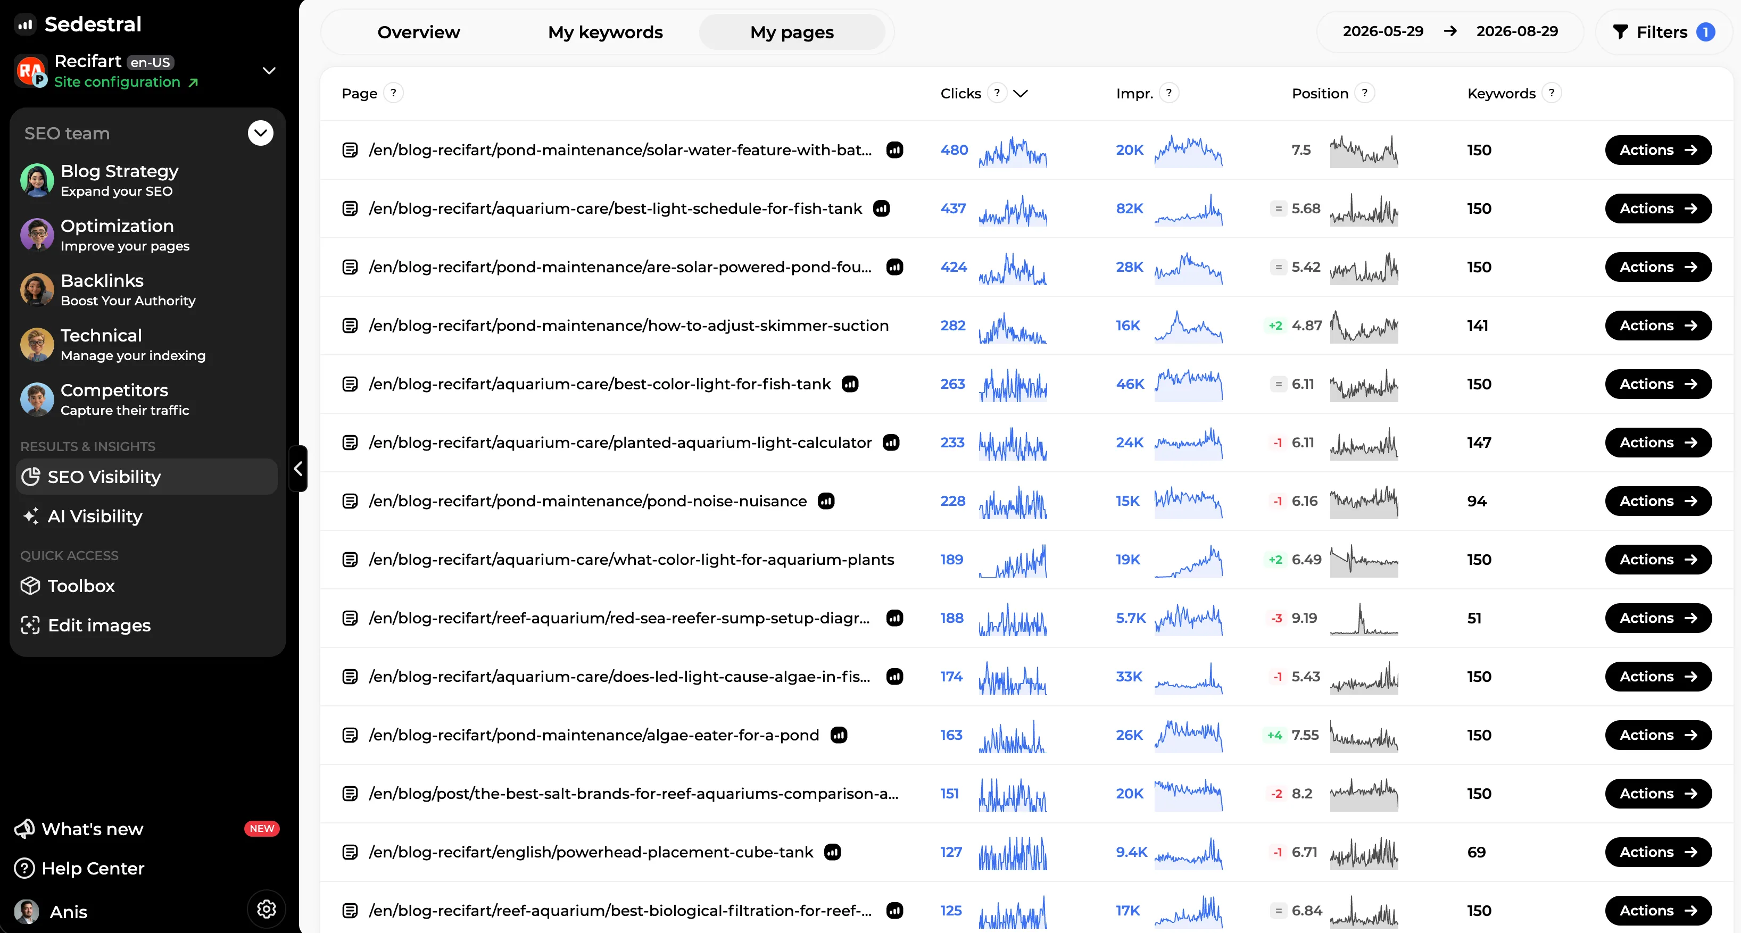The height and width of the screenshot is (933, 1741).
Task: Open the planted-aquarium-light-calculator page link
Action: point(620,443)
